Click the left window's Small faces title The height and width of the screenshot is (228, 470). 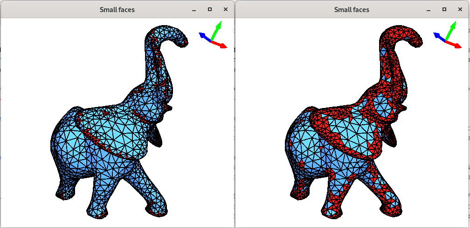(x=117, y=9)
